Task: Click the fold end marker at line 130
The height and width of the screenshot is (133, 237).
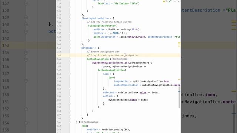Action: [x=70, y=7]
